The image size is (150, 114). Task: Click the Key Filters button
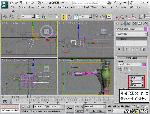pyautogui.click(x=97, y=111)
